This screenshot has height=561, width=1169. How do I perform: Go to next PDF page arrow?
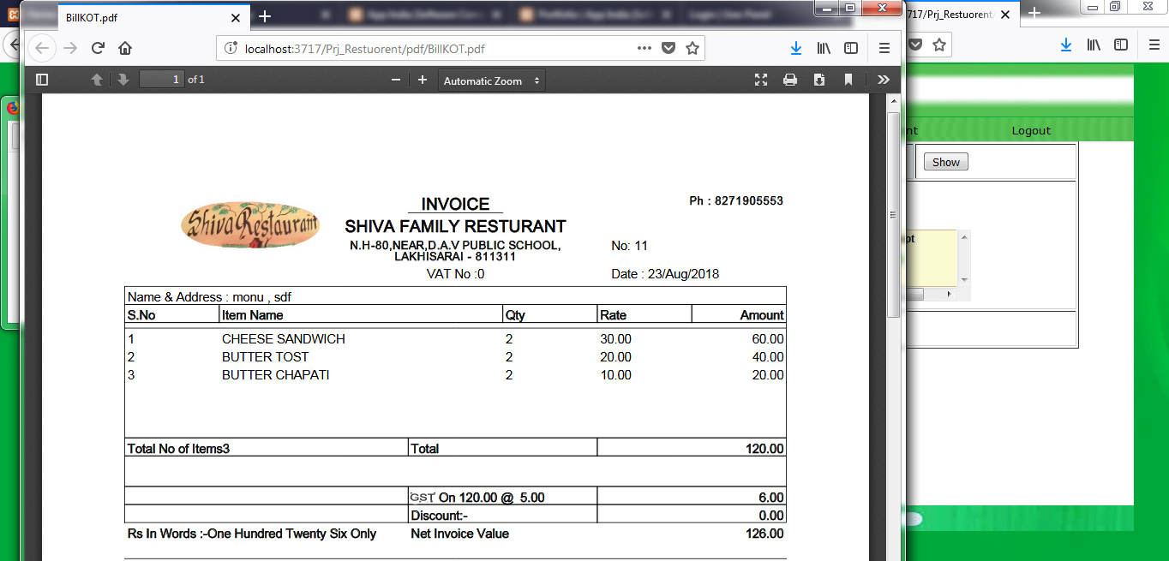(x=123, y=80)
